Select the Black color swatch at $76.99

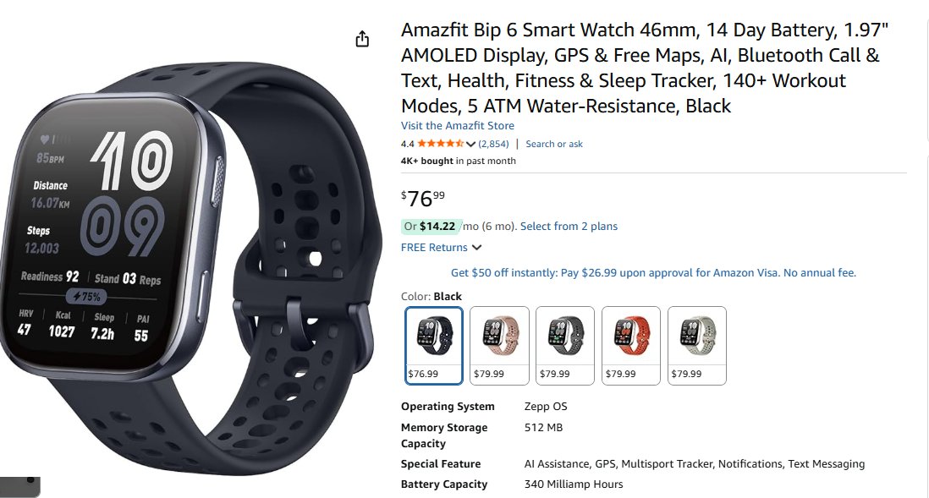pyautogui.click(x=434, y=346)
